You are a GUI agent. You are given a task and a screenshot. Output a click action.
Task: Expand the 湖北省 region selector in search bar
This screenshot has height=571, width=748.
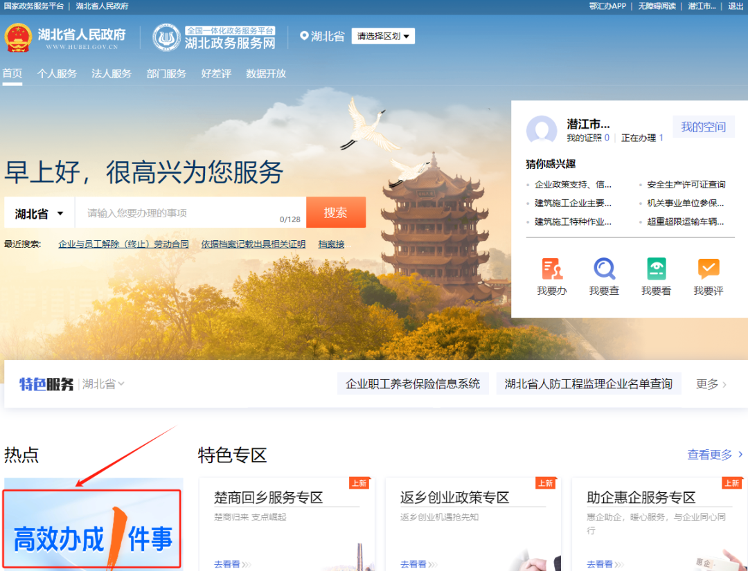39,214
